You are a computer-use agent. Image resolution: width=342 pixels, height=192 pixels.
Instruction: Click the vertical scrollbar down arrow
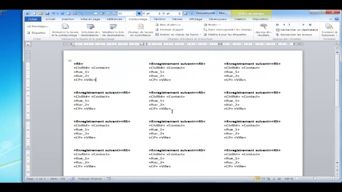(337, 163)
